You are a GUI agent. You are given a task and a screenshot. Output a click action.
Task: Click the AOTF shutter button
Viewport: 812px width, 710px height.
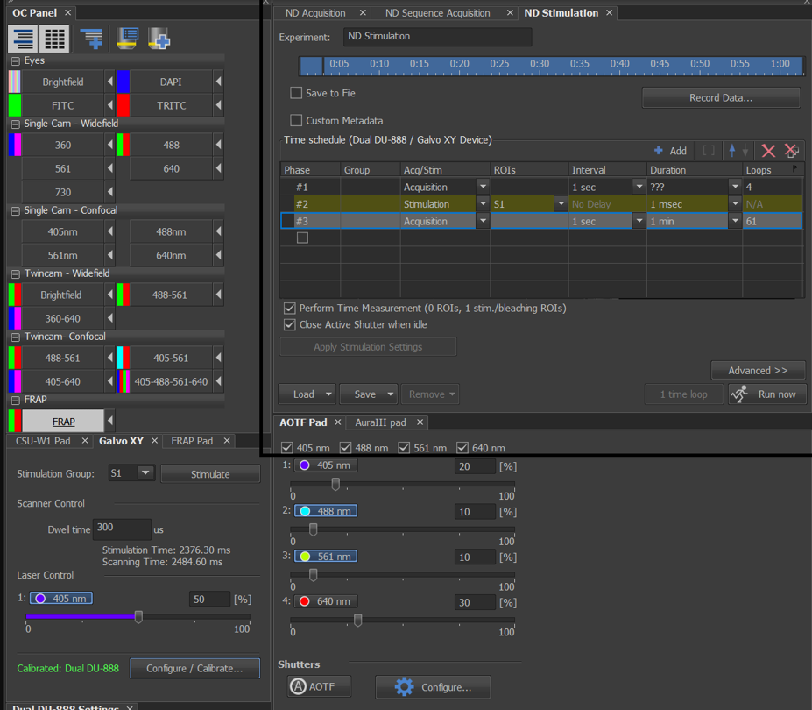point(320,686)
